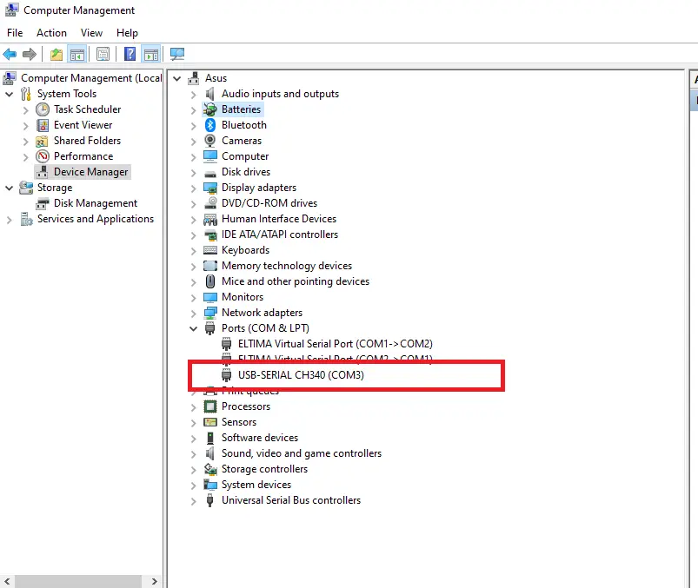Click the Performance gauge icon
This screenshot has height=588, width=698.
click(x=43, y=156)
